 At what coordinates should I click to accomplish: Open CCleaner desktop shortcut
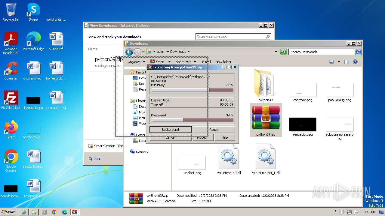[11, 71]
